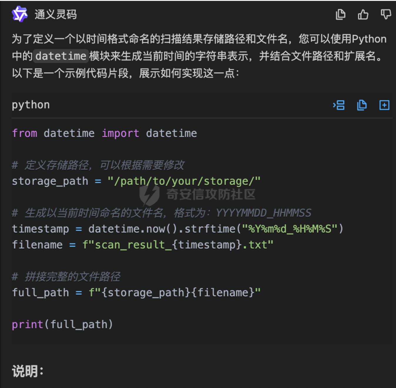Give the answer a thumbs down

tap(386, 14)
